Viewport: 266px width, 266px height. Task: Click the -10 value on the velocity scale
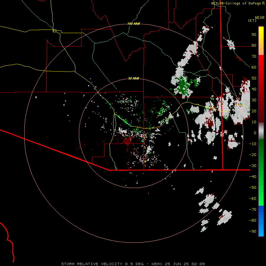pyautogui.click(x=253, y=144)
